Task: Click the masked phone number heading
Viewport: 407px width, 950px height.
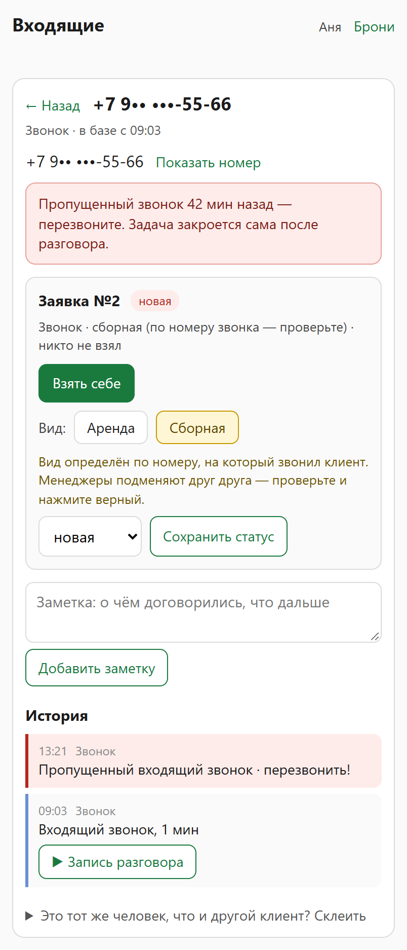Action: (x=162, y=104)
